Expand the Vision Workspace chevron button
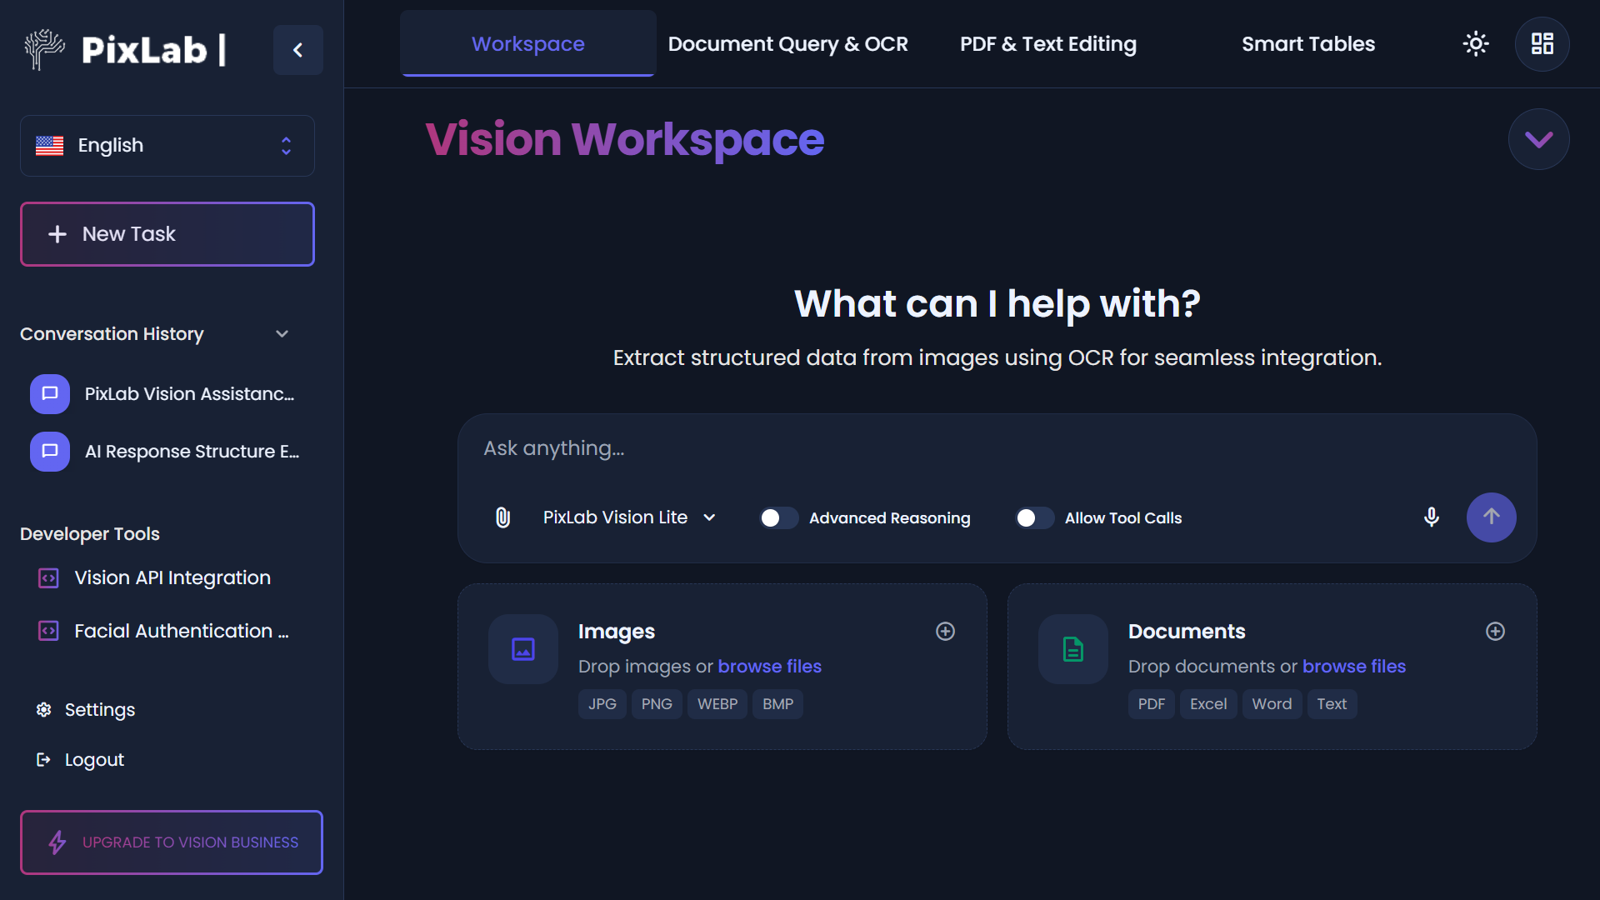This screenshot has height=900, width=1600. click(x=1538, y=139)
